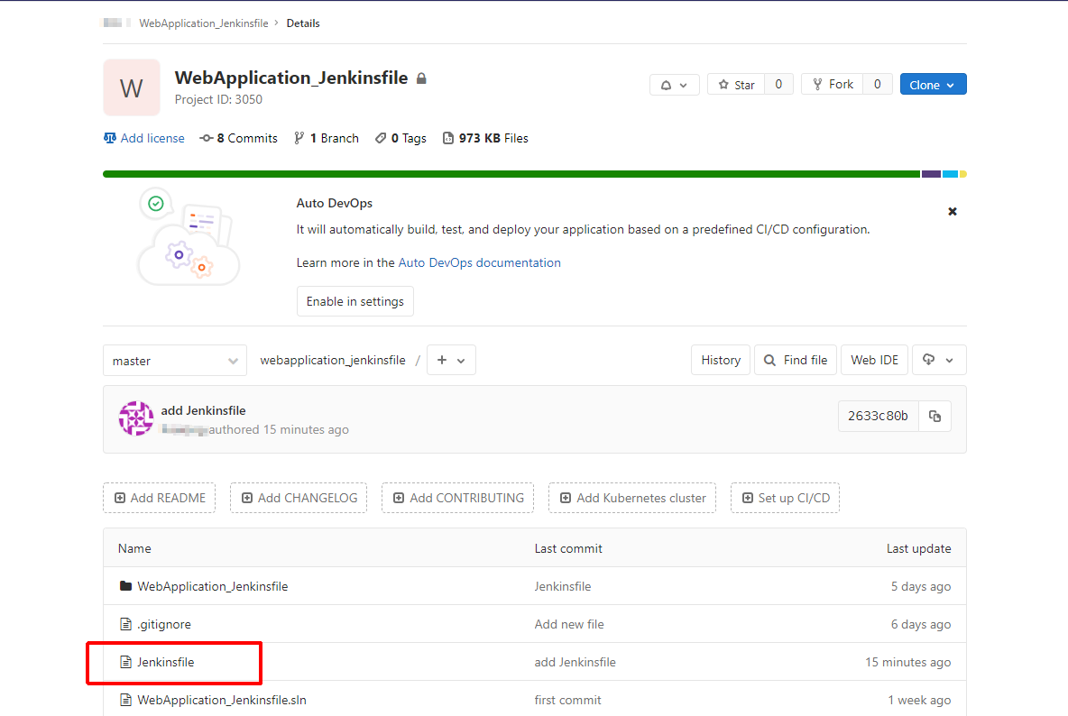Star the WebApplication_Jenkinsfile project
Image resolution: width=1068 pixels, height=716 pixels.
coord(736,85)
